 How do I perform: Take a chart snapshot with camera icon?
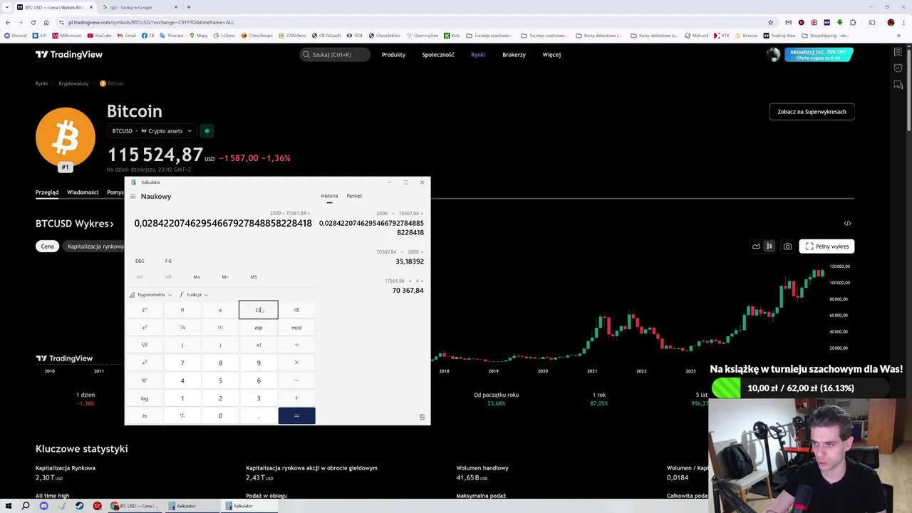click(x=787, y=247)
